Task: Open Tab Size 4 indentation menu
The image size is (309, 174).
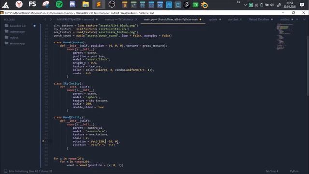Action: (x=271, y=171)
